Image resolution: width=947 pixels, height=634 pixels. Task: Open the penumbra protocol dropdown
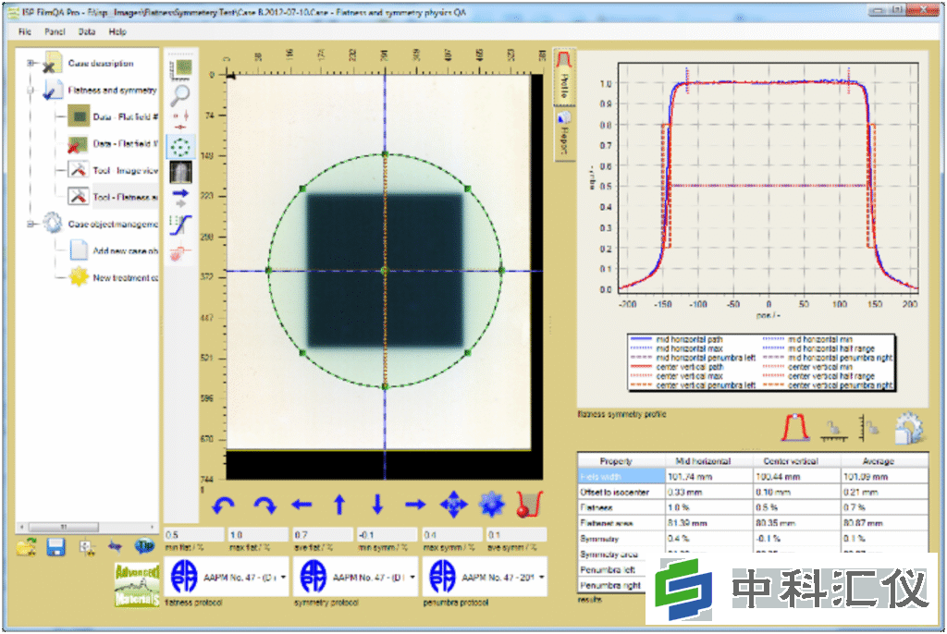click(x=539, y=578)
